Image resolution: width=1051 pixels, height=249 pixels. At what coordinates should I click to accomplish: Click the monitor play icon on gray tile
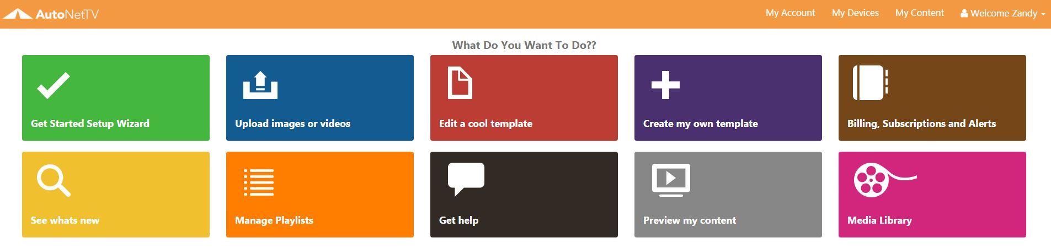pos(671,180)
